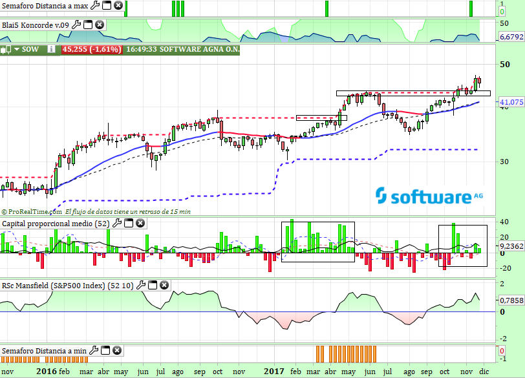The height and width of the screenshot is (378, 525).
Task: Close the Capital proporcional medio indicator
Action: [x=140, y=223]
